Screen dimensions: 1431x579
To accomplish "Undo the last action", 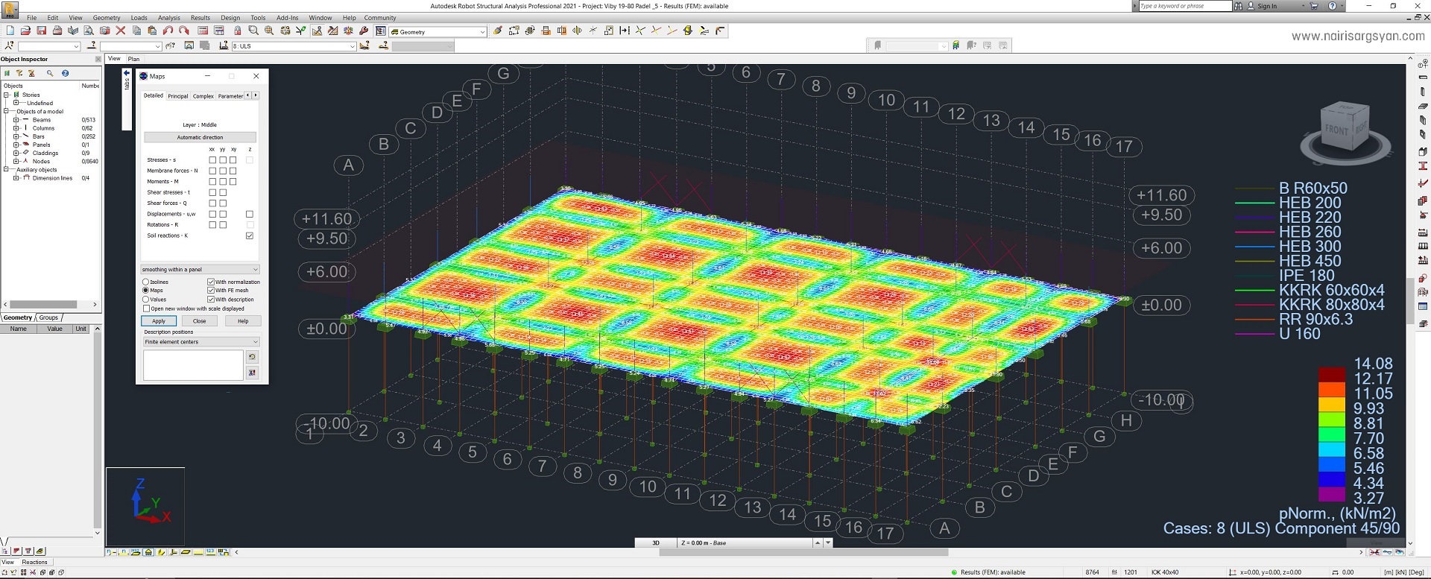I will [x=168, y=31].
